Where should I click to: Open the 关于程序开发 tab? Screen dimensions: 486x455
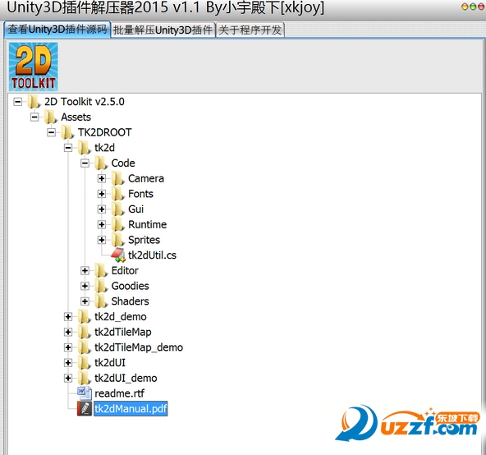click(x=250, y=30)
